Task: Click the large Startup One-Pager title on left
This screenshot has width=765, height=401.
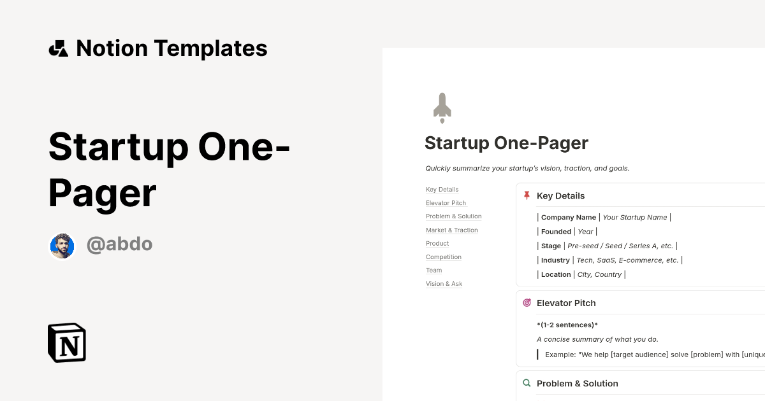Action: [x=169, y=170]
